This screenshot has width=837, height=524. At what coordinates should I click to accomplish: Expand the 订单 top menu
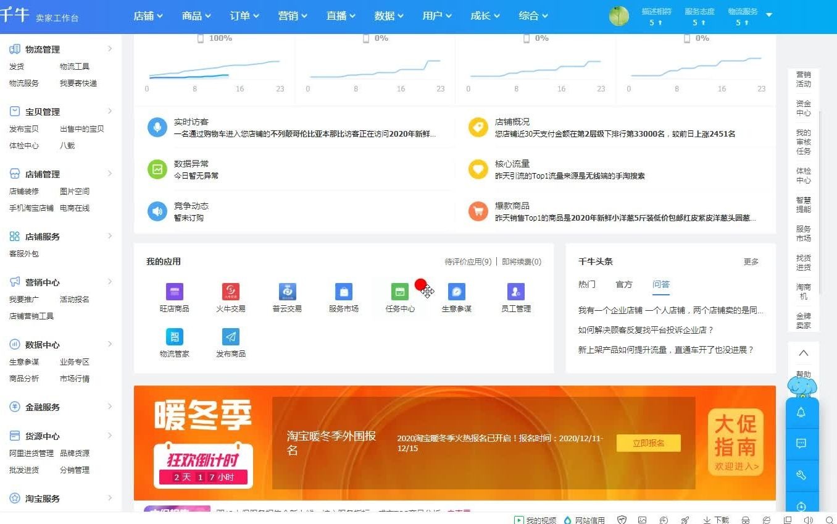click(244, 16)
